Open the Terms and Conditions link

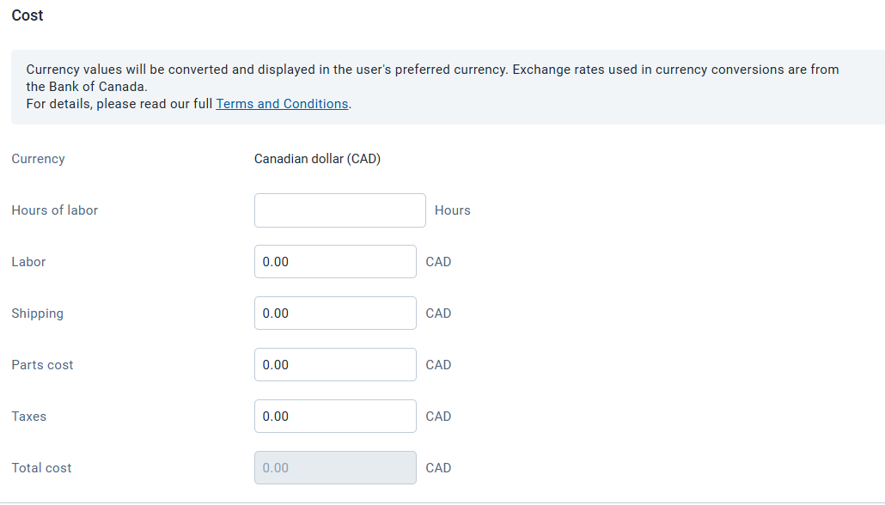[x=282, y=104]
